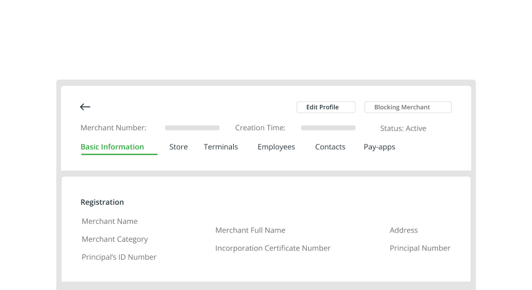The image size is (532, 290).
Task: Open the Contacts tab
Action: pyautogui.click(x=330, y=147)
